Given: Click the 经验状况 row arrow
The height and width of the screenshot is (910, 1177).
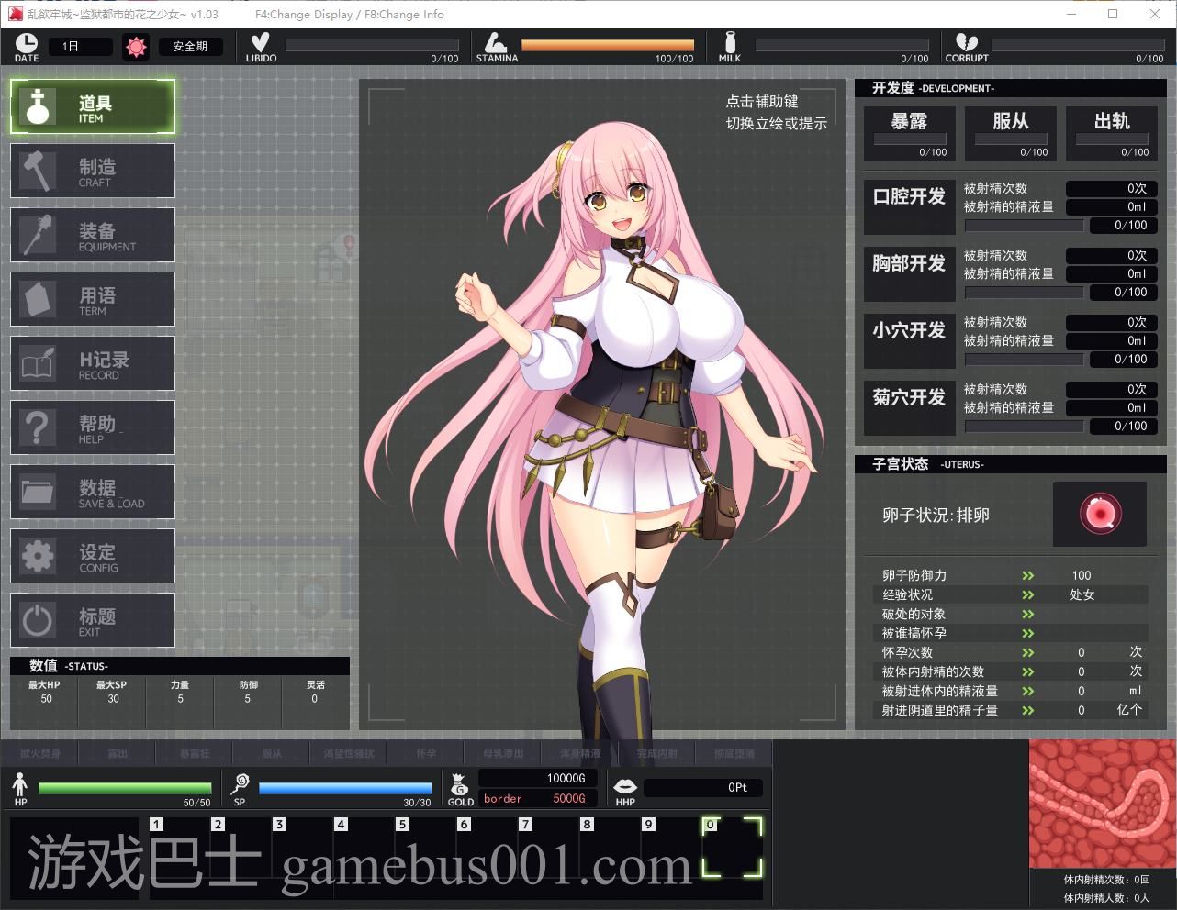Looking at the screenshot, I should (x=1027, y=594).
